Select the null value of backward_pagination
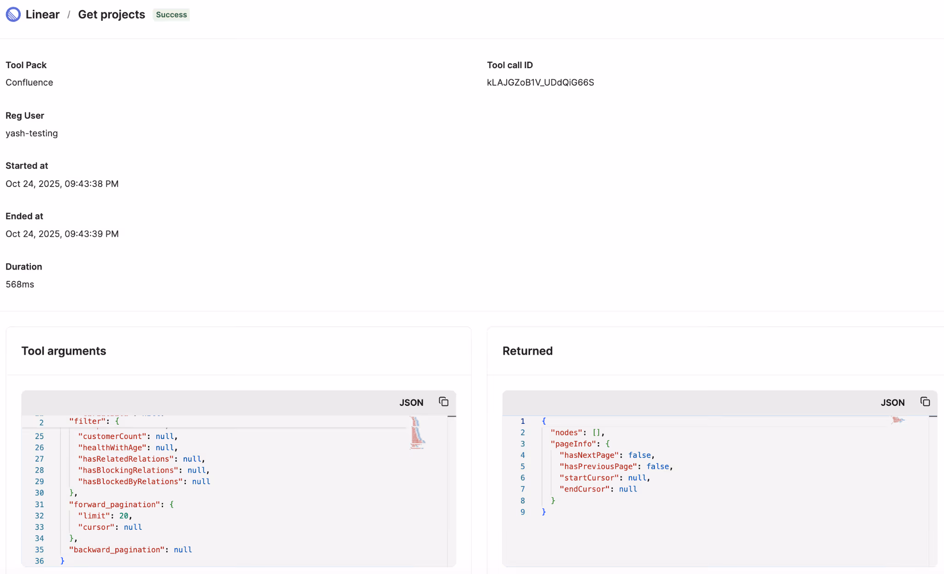944x574 pixels. pyautogui.click(x=183, y=550)
